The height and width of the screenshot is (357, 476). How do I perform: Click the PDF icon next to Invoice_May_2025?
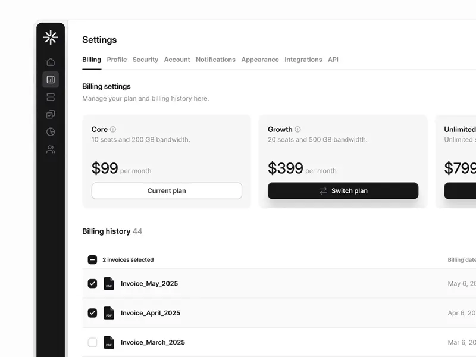tap(109, 283)
